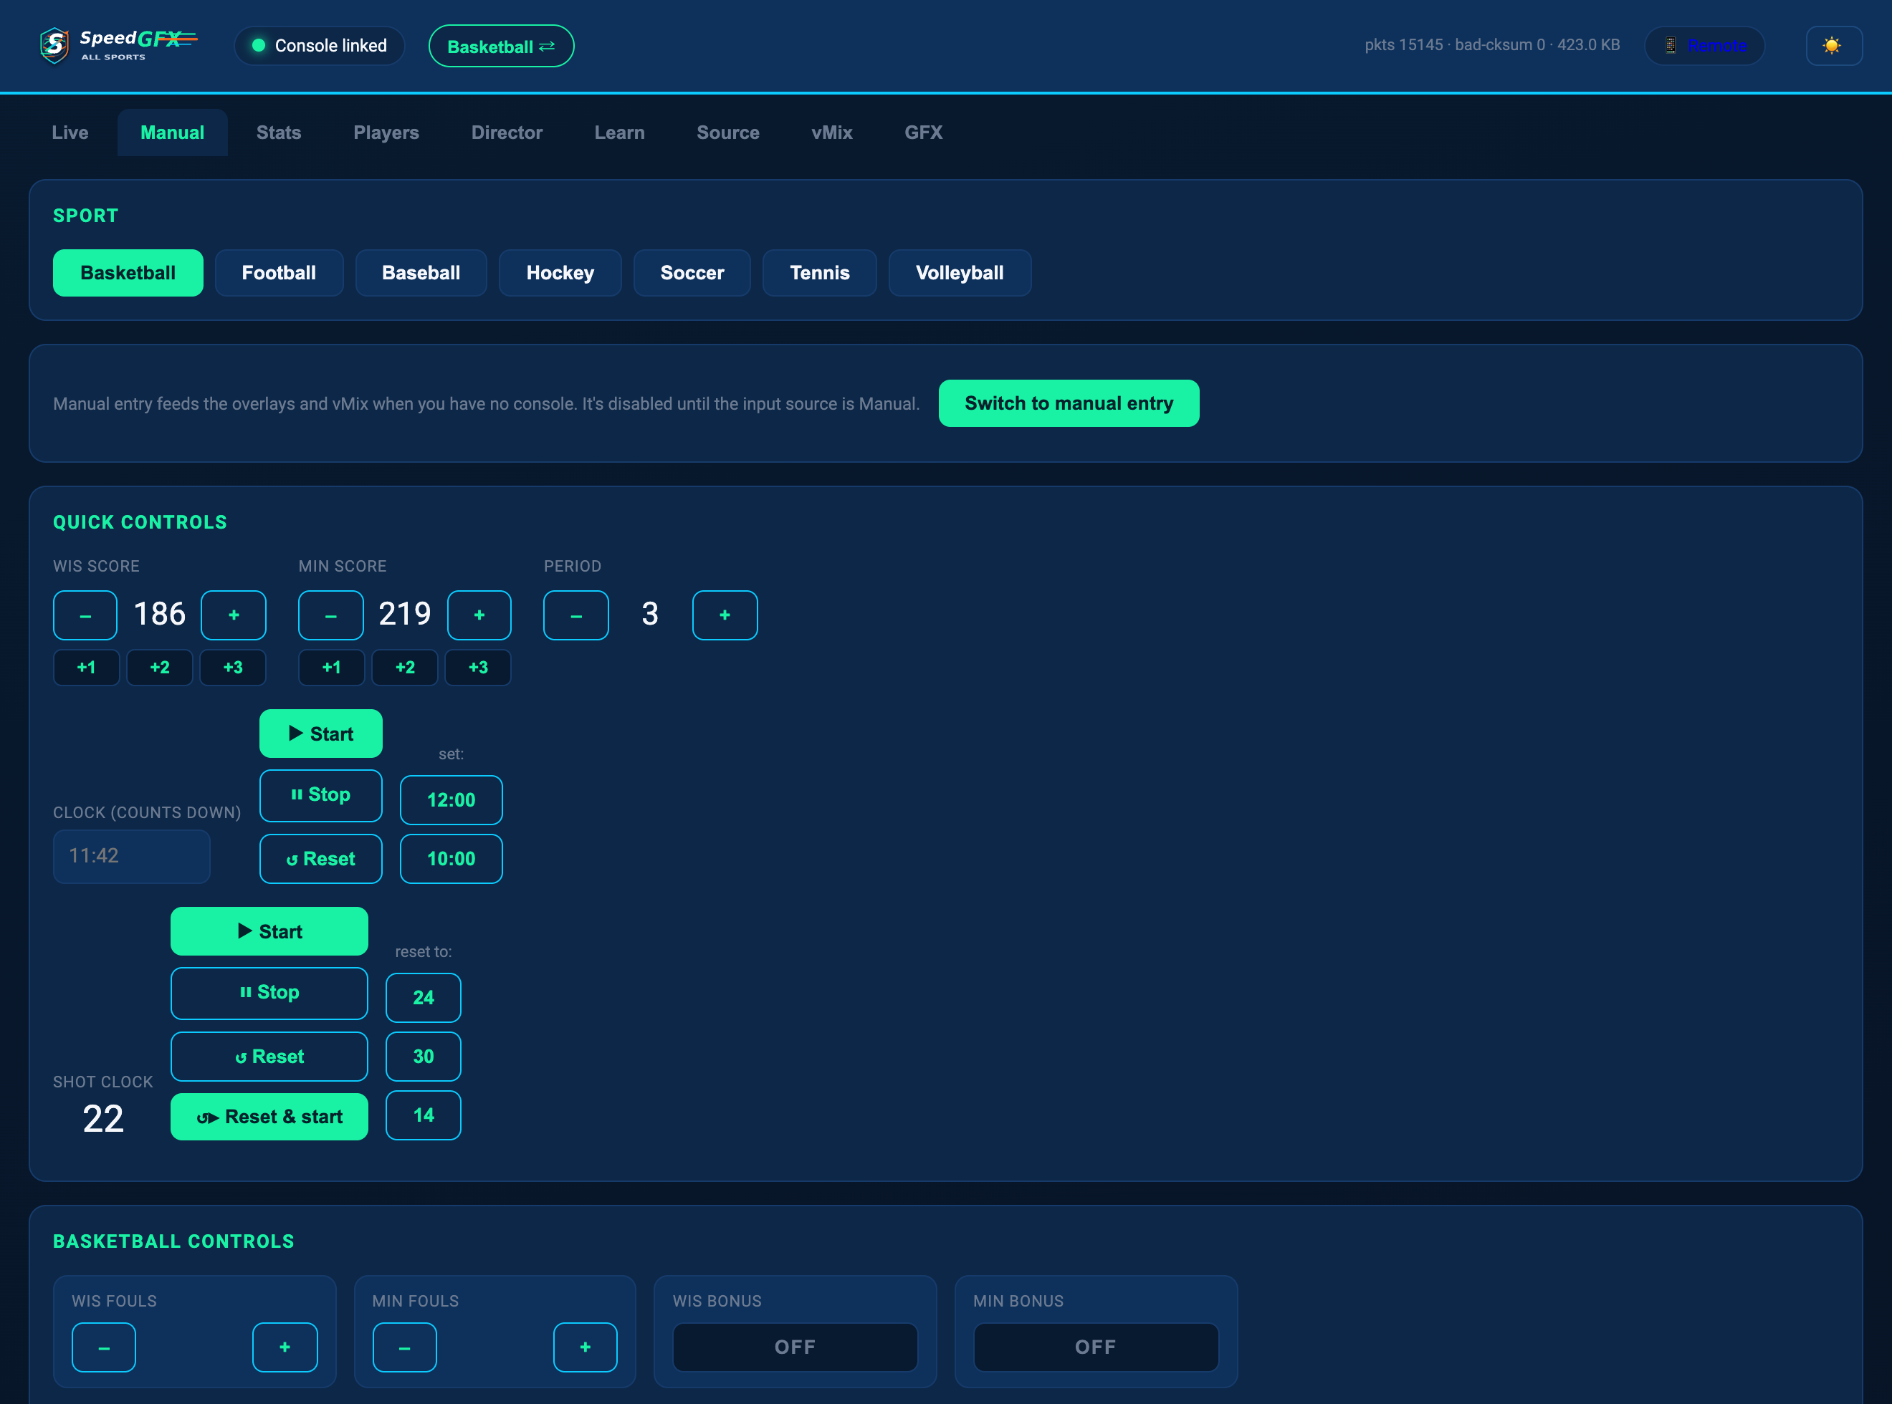
Task: Add +2 to MIN score
Action: pyautogui.click(x=406, y=668)
